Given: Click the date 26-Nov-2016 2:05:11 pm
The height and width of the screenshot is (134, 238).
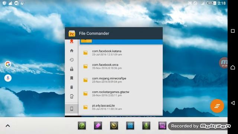Looking at the screenshot, I should pos(107,95).
